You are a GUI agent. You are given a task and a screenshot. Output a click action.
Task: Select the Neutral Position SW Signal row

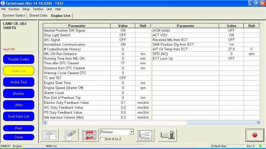coord(97,31)
